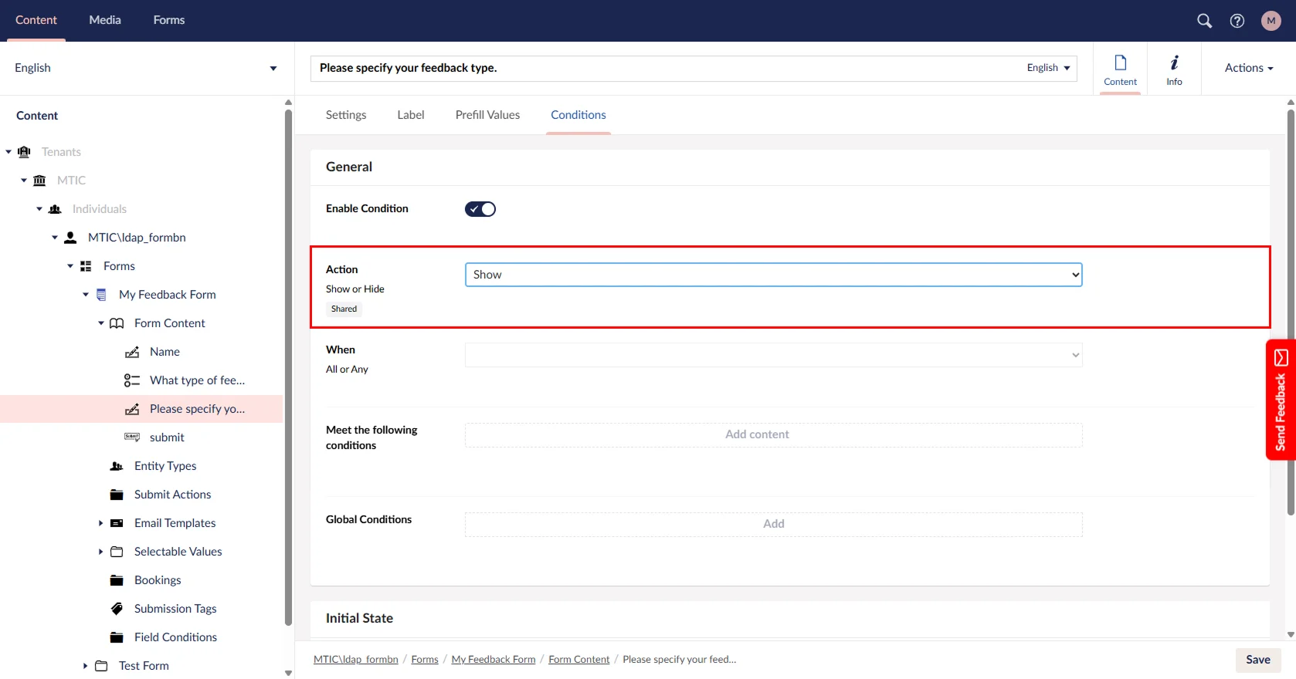Image resolution: width=1296 pixels, height=679 pixels.
Task: Open the Media section in top menu
Action: 105,20
